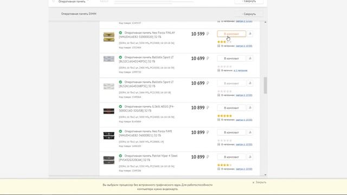
Task: Open Neo Forza FAYE 32 ГБ product title
Action: [145, 133]
